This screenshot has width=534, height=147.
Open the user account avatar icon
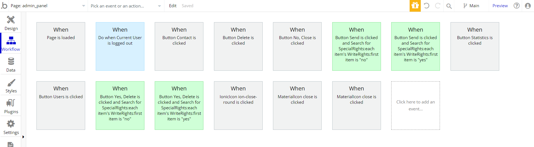528,6
